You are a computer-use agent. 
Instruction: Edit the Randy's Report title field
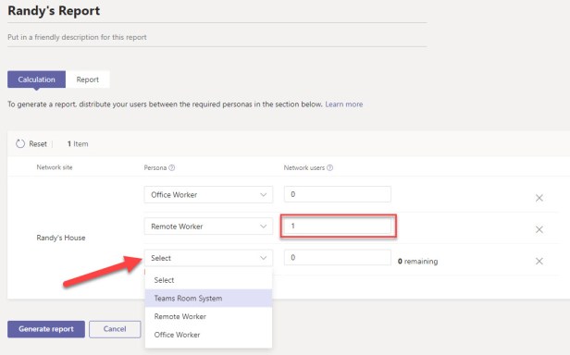[217, 11]
